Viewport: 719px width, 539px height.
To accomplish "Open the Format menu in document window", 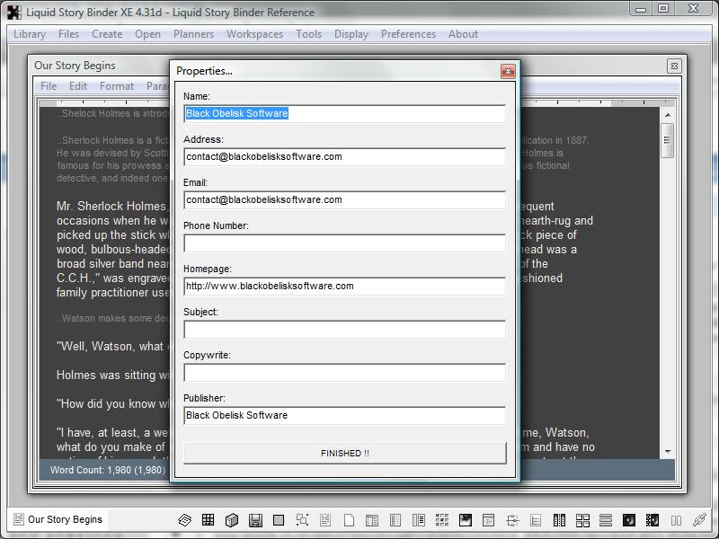I will pyautogui.click(x=117, y=86).
